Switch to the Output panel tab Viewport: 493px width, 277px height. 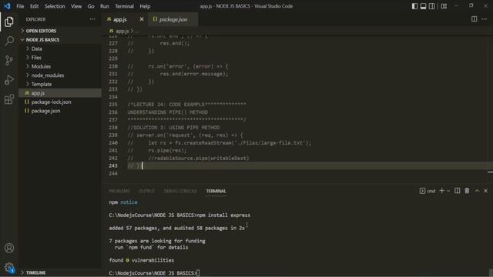pyautogui.click(x=146, y=191)
